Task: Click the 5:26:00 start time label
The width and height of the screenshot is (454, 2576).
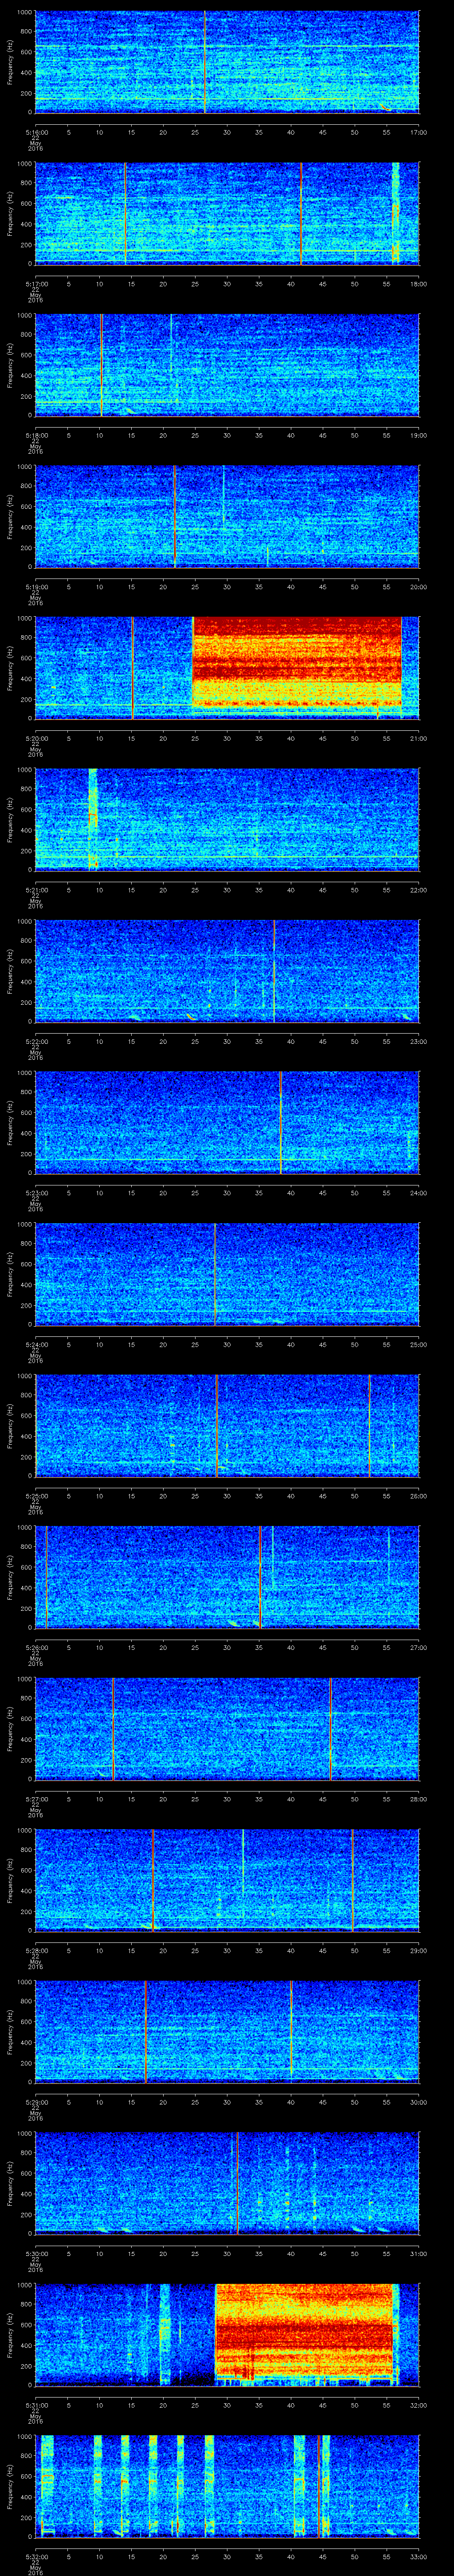Action: 36,1647
